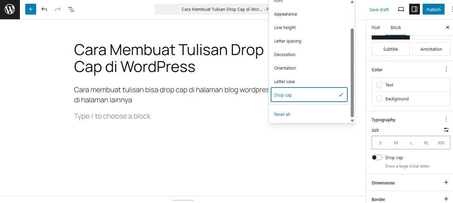Add a Dimensions setting with plus
The height and width of the screenshot is (203, 453).
point(446,182)
